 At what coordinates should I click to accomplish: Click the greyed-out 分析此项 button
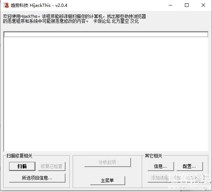tap(107, 162)
